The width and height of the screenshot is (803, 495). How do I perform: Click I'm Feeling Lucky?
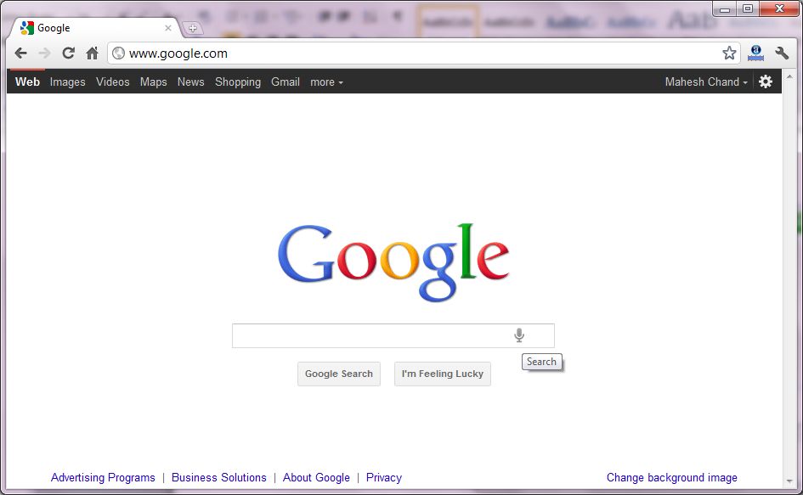442,374
